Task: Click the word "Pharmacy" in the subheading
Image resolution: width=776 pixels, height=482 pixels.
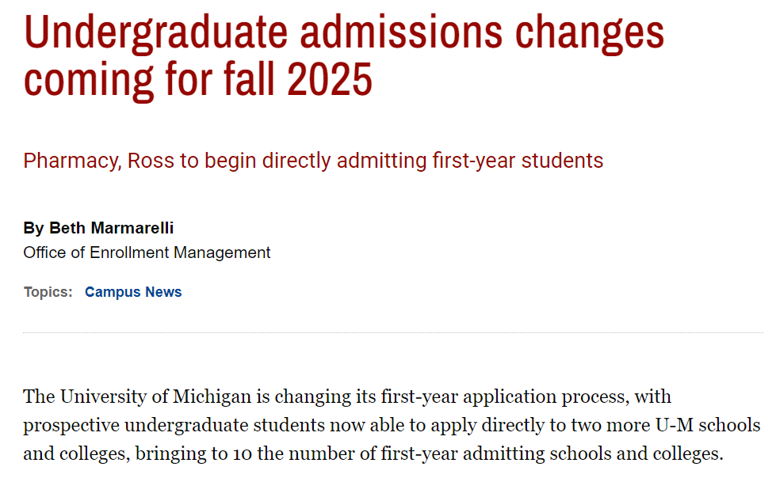Action: pyautogui.click(x=71, y=161)
